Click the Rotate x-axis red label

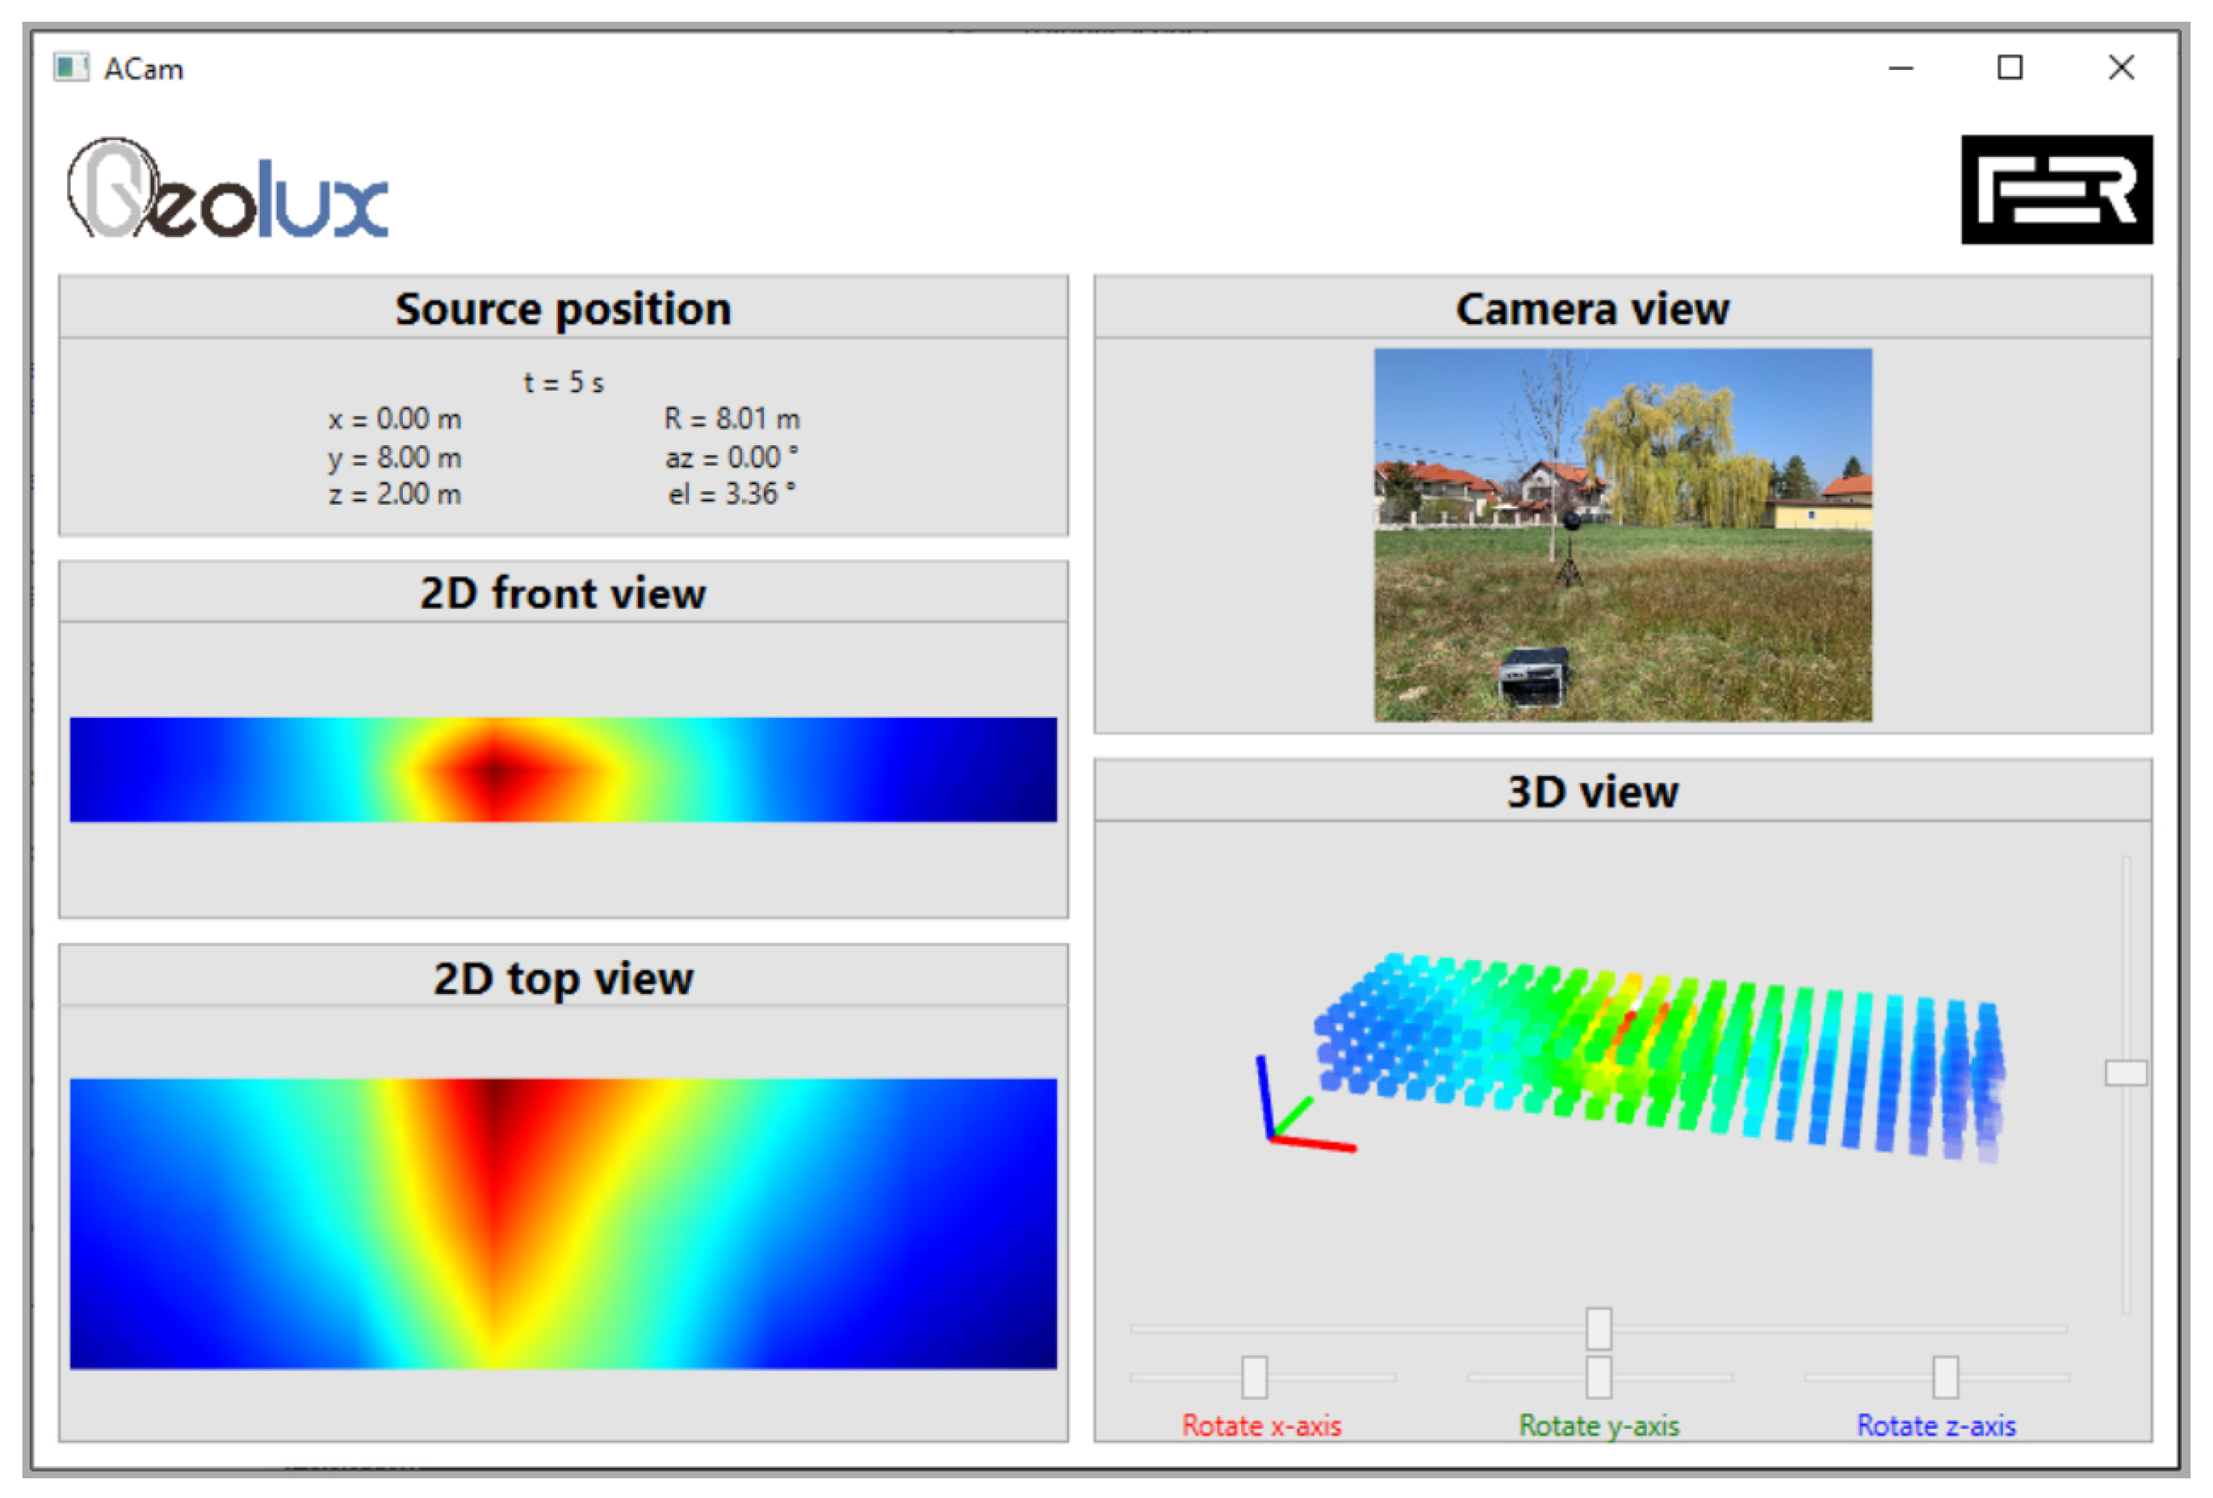1261,1425
